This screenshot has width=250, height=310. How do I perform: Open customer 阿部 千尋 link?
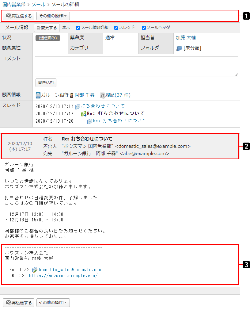85,95
